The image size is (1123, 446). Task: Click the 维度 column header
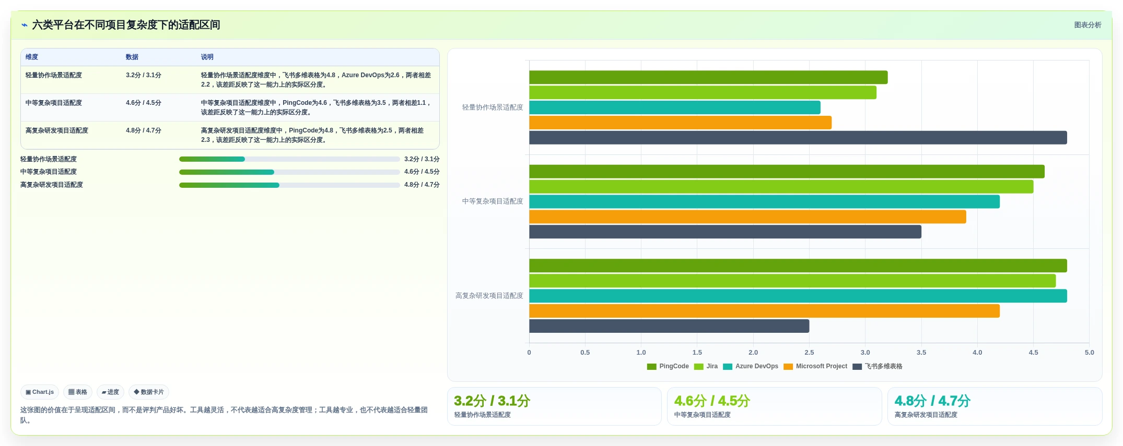[x=32, y=57]
